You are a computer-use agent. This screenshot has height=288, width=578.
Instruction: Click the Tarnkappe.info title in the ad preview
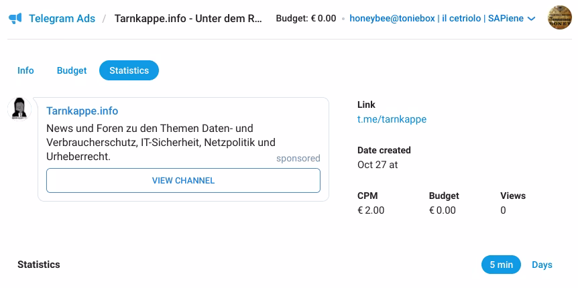click(x=82, y=111)
